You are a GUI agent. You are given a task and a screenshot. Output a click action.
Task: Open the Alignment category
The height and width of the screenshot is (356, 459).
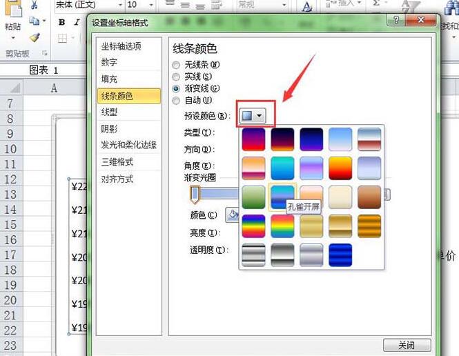click(129, 179)
